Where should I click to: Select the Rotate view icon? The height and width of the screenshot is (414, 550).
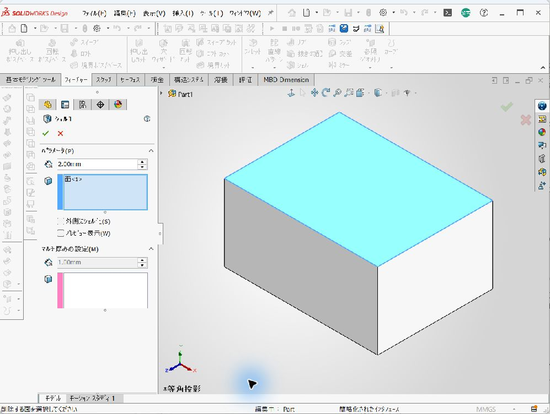(326, 92)
